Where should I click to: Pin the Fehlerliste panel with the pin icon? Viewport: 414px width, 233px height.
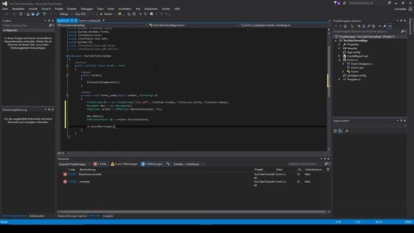[x=325, y=159]
